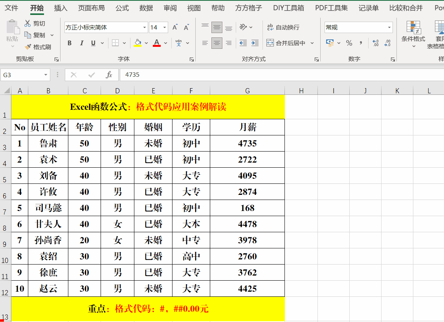Click the cancel X in formula bar
This screenshot has height=322, width=444.
[73, 75]
